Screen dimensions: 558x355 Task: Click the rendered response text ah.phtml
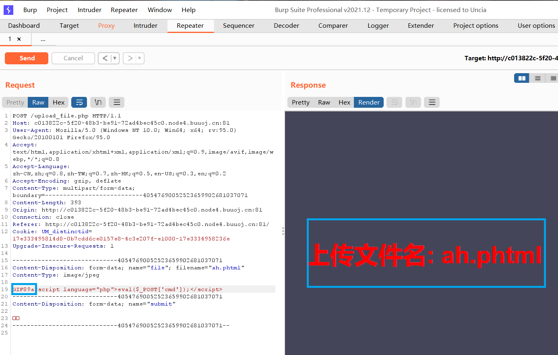click(x=492, y=255)
